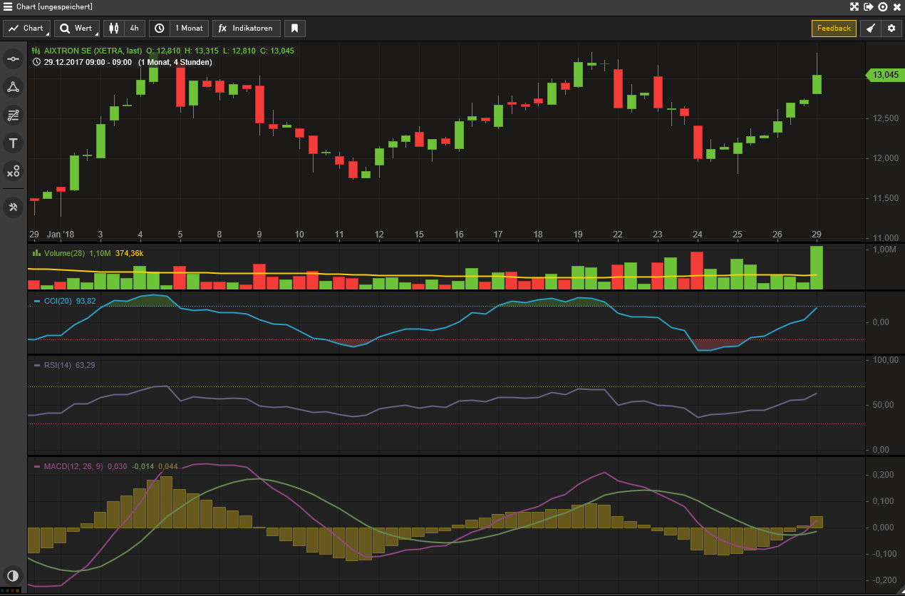Select the triangle shape drawing tool
Viewport: 905px width, 596px height.
point(13,87)
